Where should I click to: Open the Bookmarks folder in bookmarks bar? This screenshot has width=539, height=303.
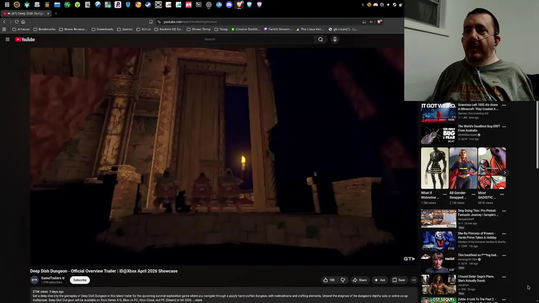[44, 29]
